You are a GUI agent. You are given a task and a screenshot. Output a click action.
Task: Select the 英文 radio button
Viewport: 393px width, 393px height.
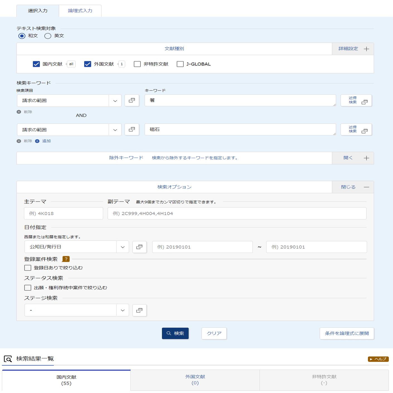coord(47,36)
